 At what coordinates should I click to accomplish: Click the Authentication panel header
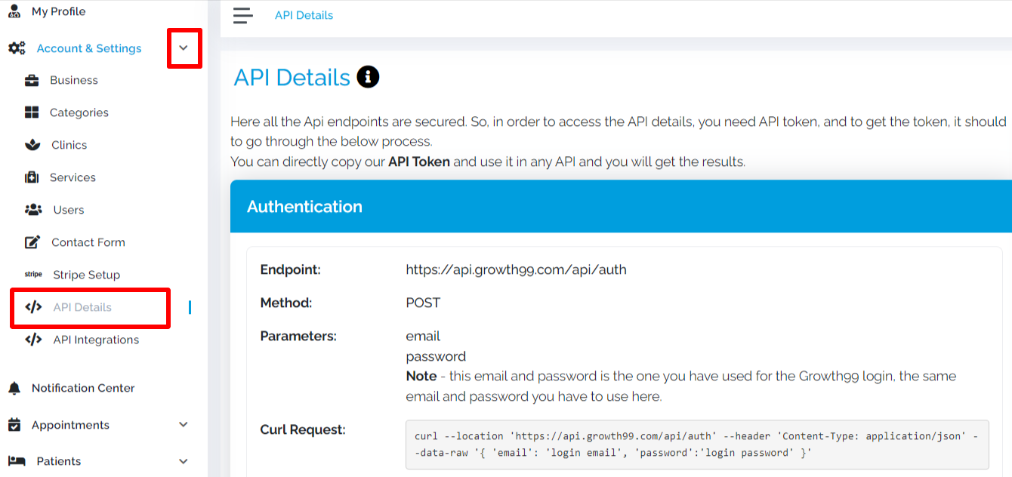click(621, 206)
